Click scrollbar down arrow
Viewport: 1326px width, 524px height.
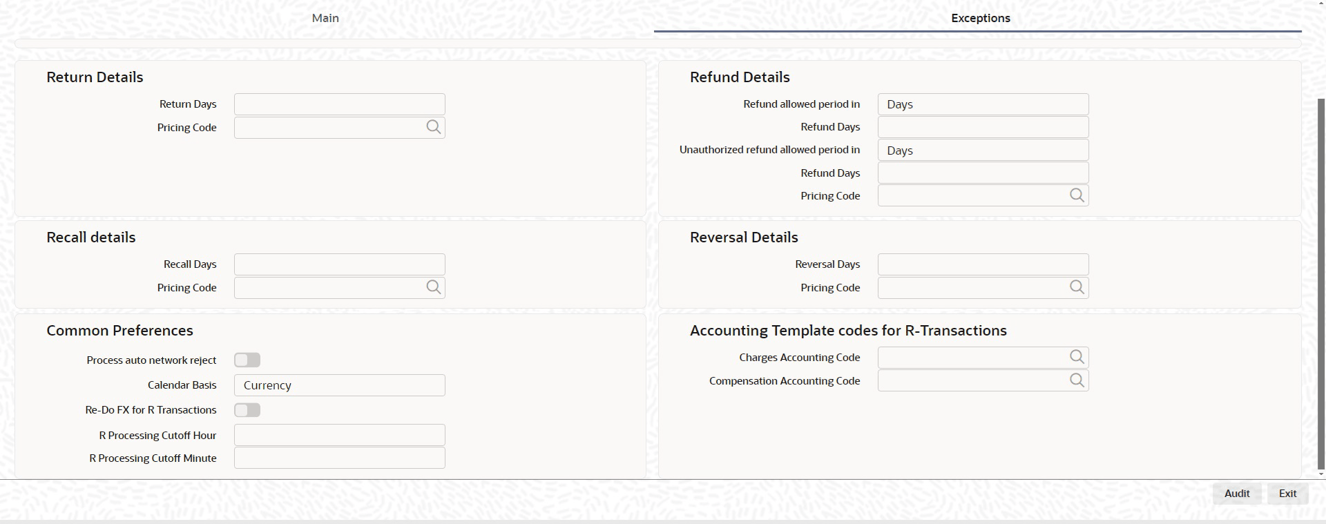1321,474
